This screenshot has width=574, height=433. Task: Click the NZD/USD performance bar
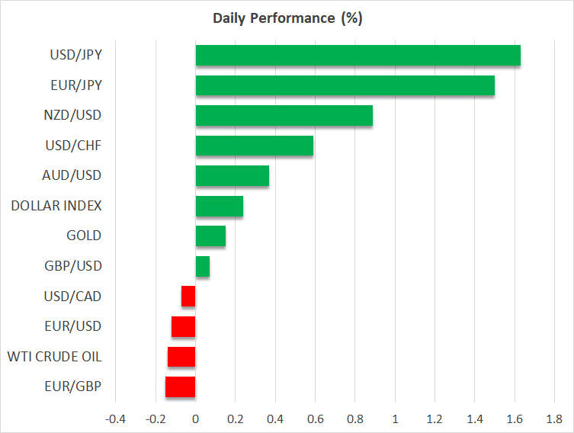pos(284,115)
